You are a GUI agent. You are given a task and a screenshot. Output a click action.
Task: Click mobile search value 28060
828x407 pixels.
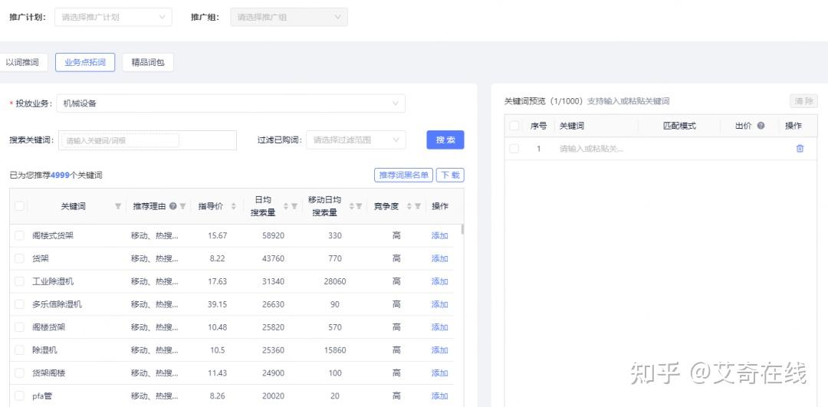335,281
